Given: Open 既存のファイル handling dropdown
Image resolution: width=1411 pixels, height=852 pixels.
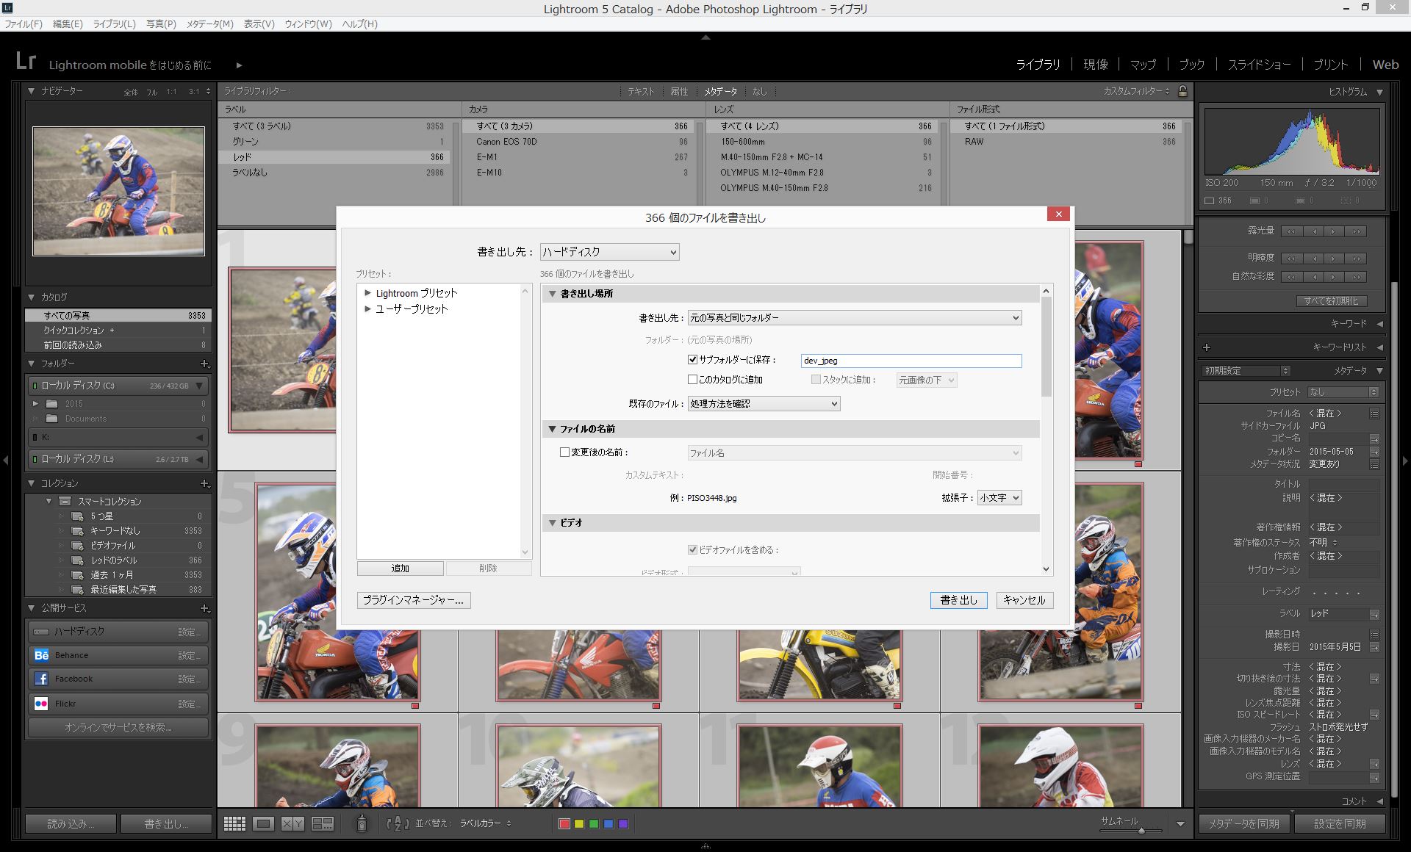Looking at the screenshot, I should click(764, 404).
